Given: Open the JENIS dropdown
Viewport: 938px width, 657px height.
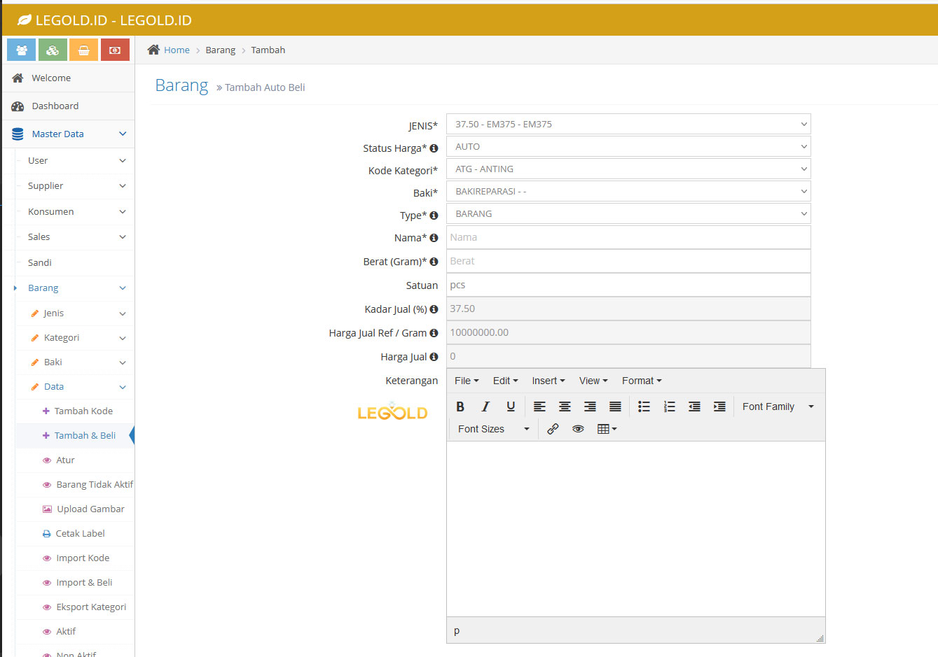Looking at the screenshot, I should pyautogui.click(x=628, y=124).
